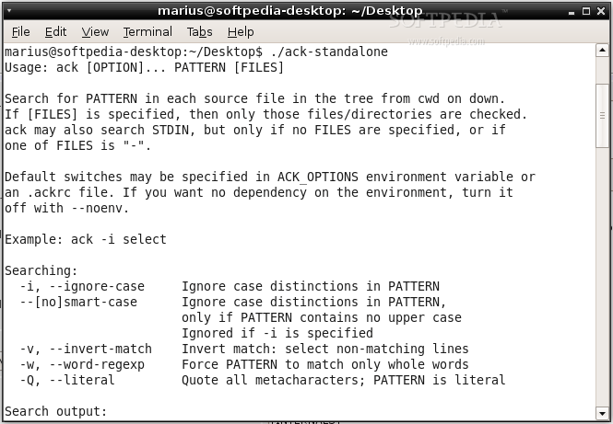Click 'Force PATTERN to match only whole words'

(x=325, y=364)
